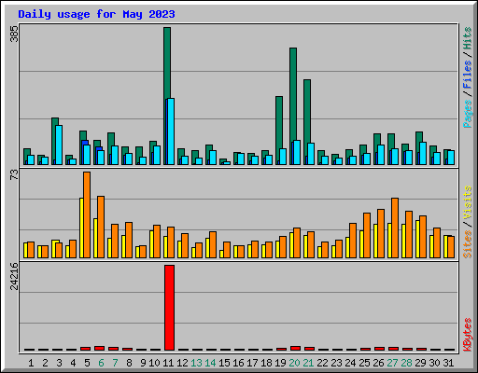
Task: Click the orange visits bar for day 6
Action: (101, 227)
